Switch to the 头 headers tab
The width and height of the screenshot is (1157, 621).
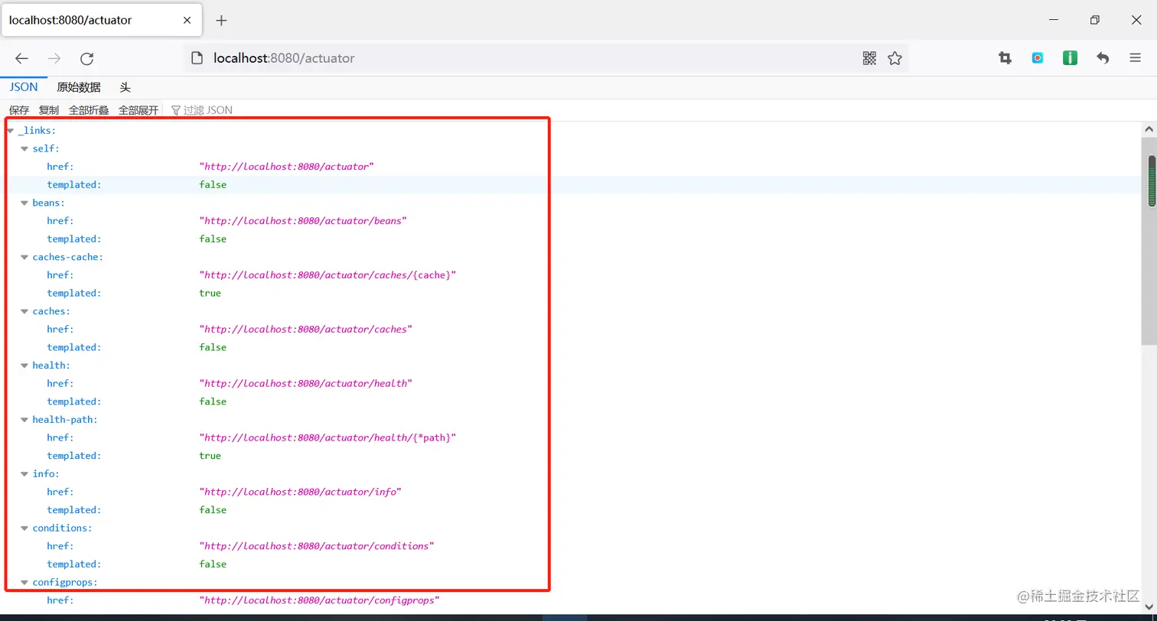[x=125, y=87]
